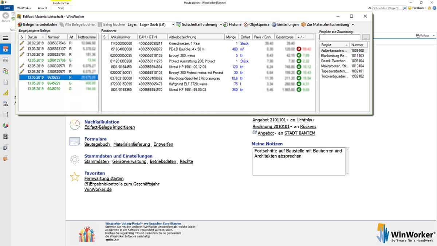
Task: Open Objektpreise in the Edifact toolbar
Action: pyautogui.click(x=257, y=24)
